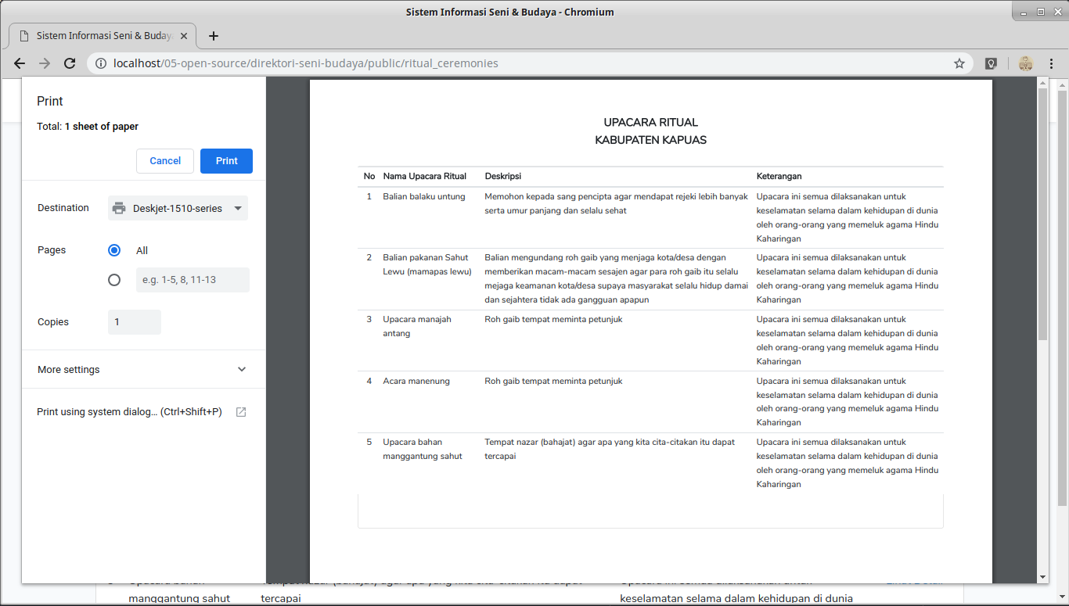Click the page scrollbar thumb at window edge
This screenshot has width=1069, height=606.
[x=1062, y=297]
